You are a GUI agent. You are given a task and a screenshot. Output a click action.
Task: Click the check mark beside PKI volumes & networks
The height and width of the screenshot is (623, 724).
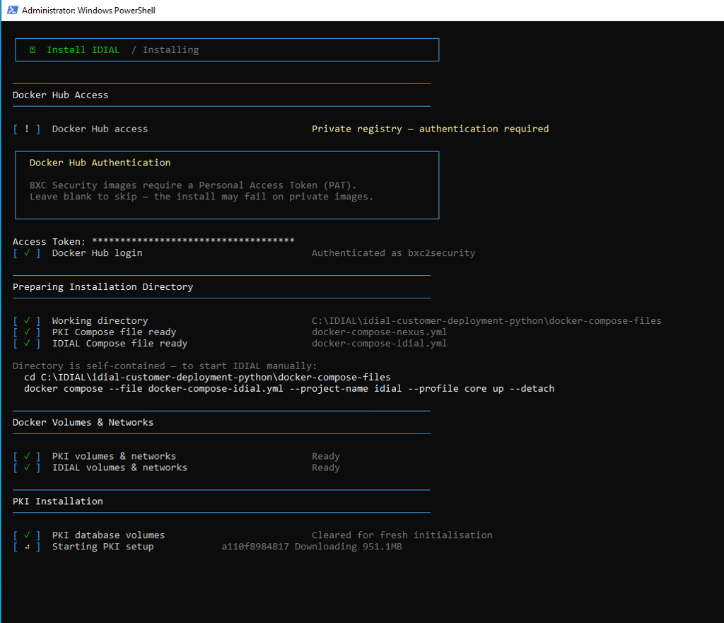[27, 456]
